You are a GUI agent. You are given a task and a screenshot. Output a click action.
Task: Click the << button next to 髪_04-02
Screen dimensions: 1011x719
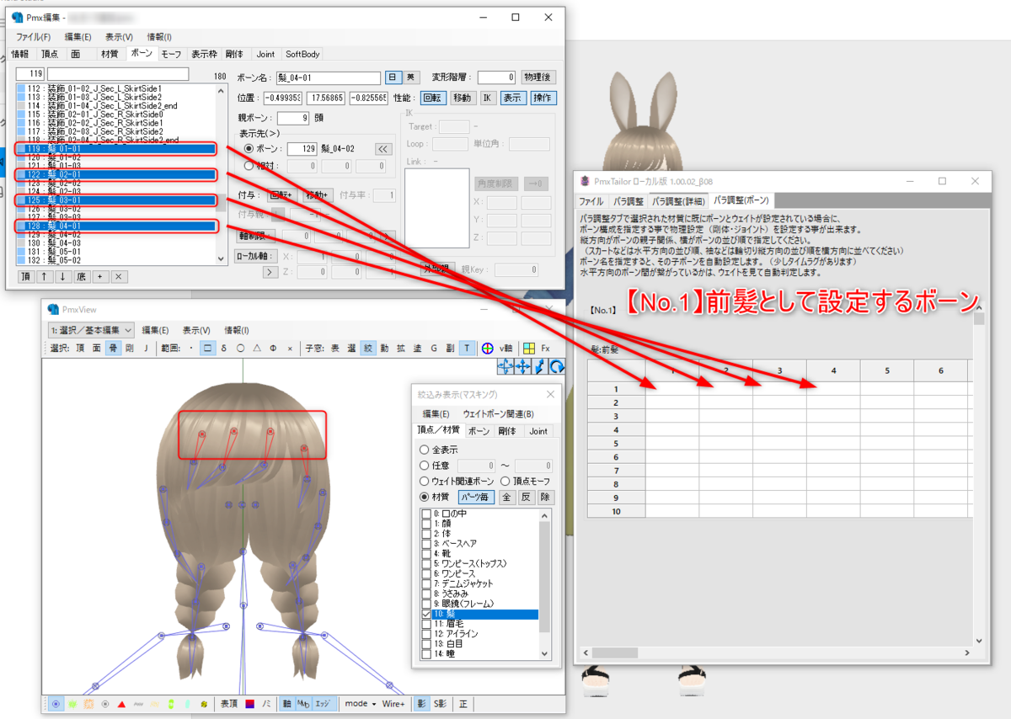(x=383, y=148)
